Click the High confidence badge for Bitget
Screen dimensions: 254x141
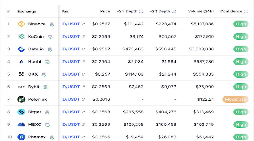tap(241, 112)
